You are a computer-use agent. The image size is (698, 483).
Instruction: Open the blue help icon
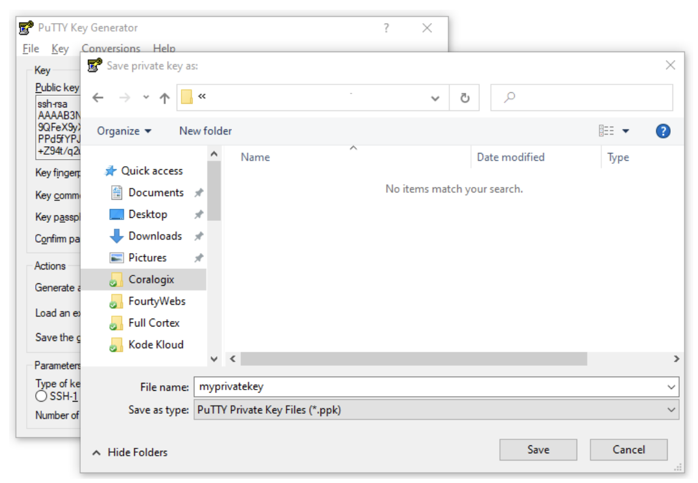pos(663,131)
